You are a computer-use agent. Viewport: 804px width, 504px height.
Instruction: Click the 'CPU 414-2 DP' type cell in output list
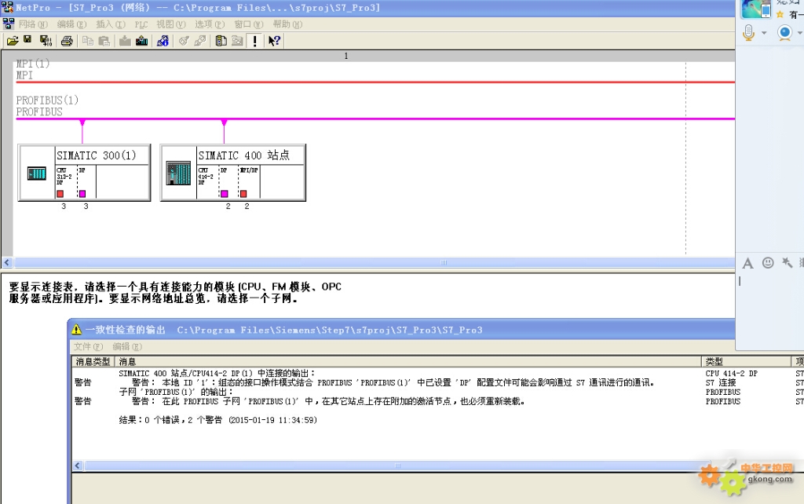tap(731, 373)
